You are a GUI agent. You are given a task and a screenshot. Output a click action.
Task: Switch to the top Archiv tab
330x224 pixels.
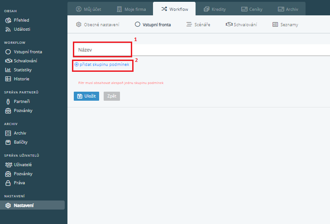coord(288,9)
